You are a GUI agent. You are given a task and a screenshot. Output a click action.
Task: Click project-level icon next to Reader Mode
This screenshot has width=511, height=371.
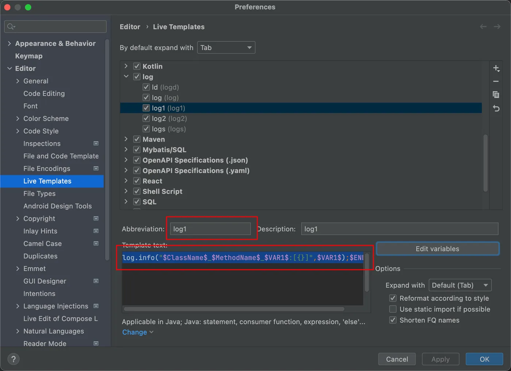[96, 344]
